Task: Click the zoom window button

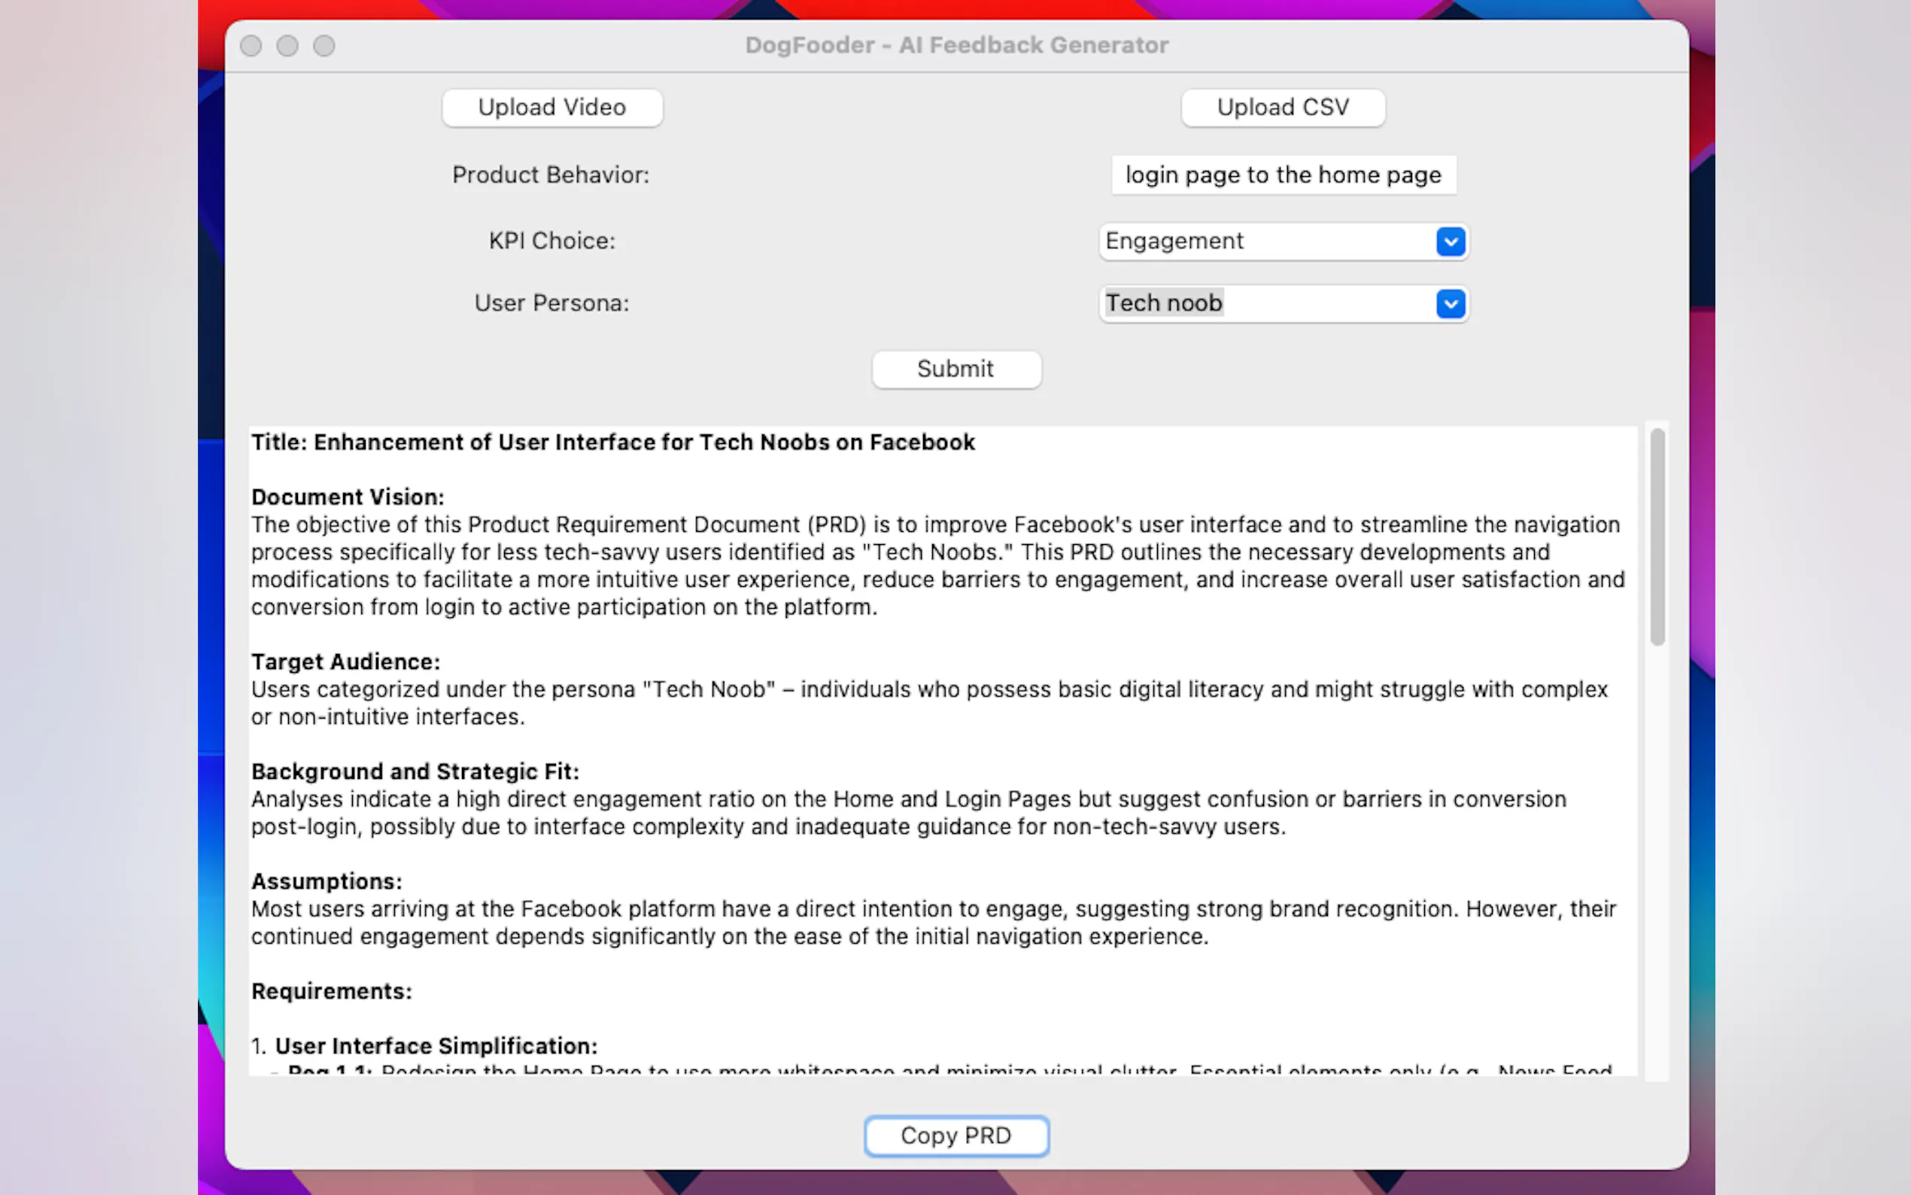Action: [x=324, y=46]
